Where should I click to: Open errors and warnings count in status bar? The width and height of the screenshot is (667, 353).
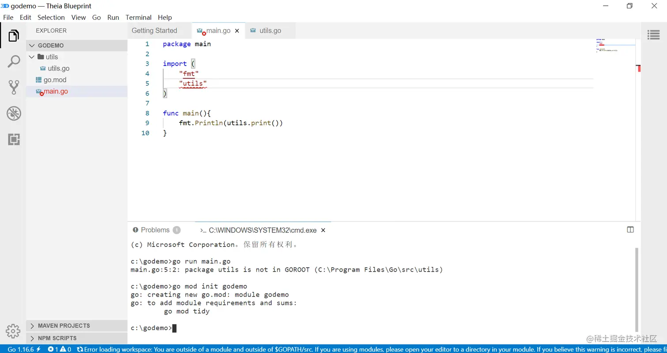pos(60,349)
